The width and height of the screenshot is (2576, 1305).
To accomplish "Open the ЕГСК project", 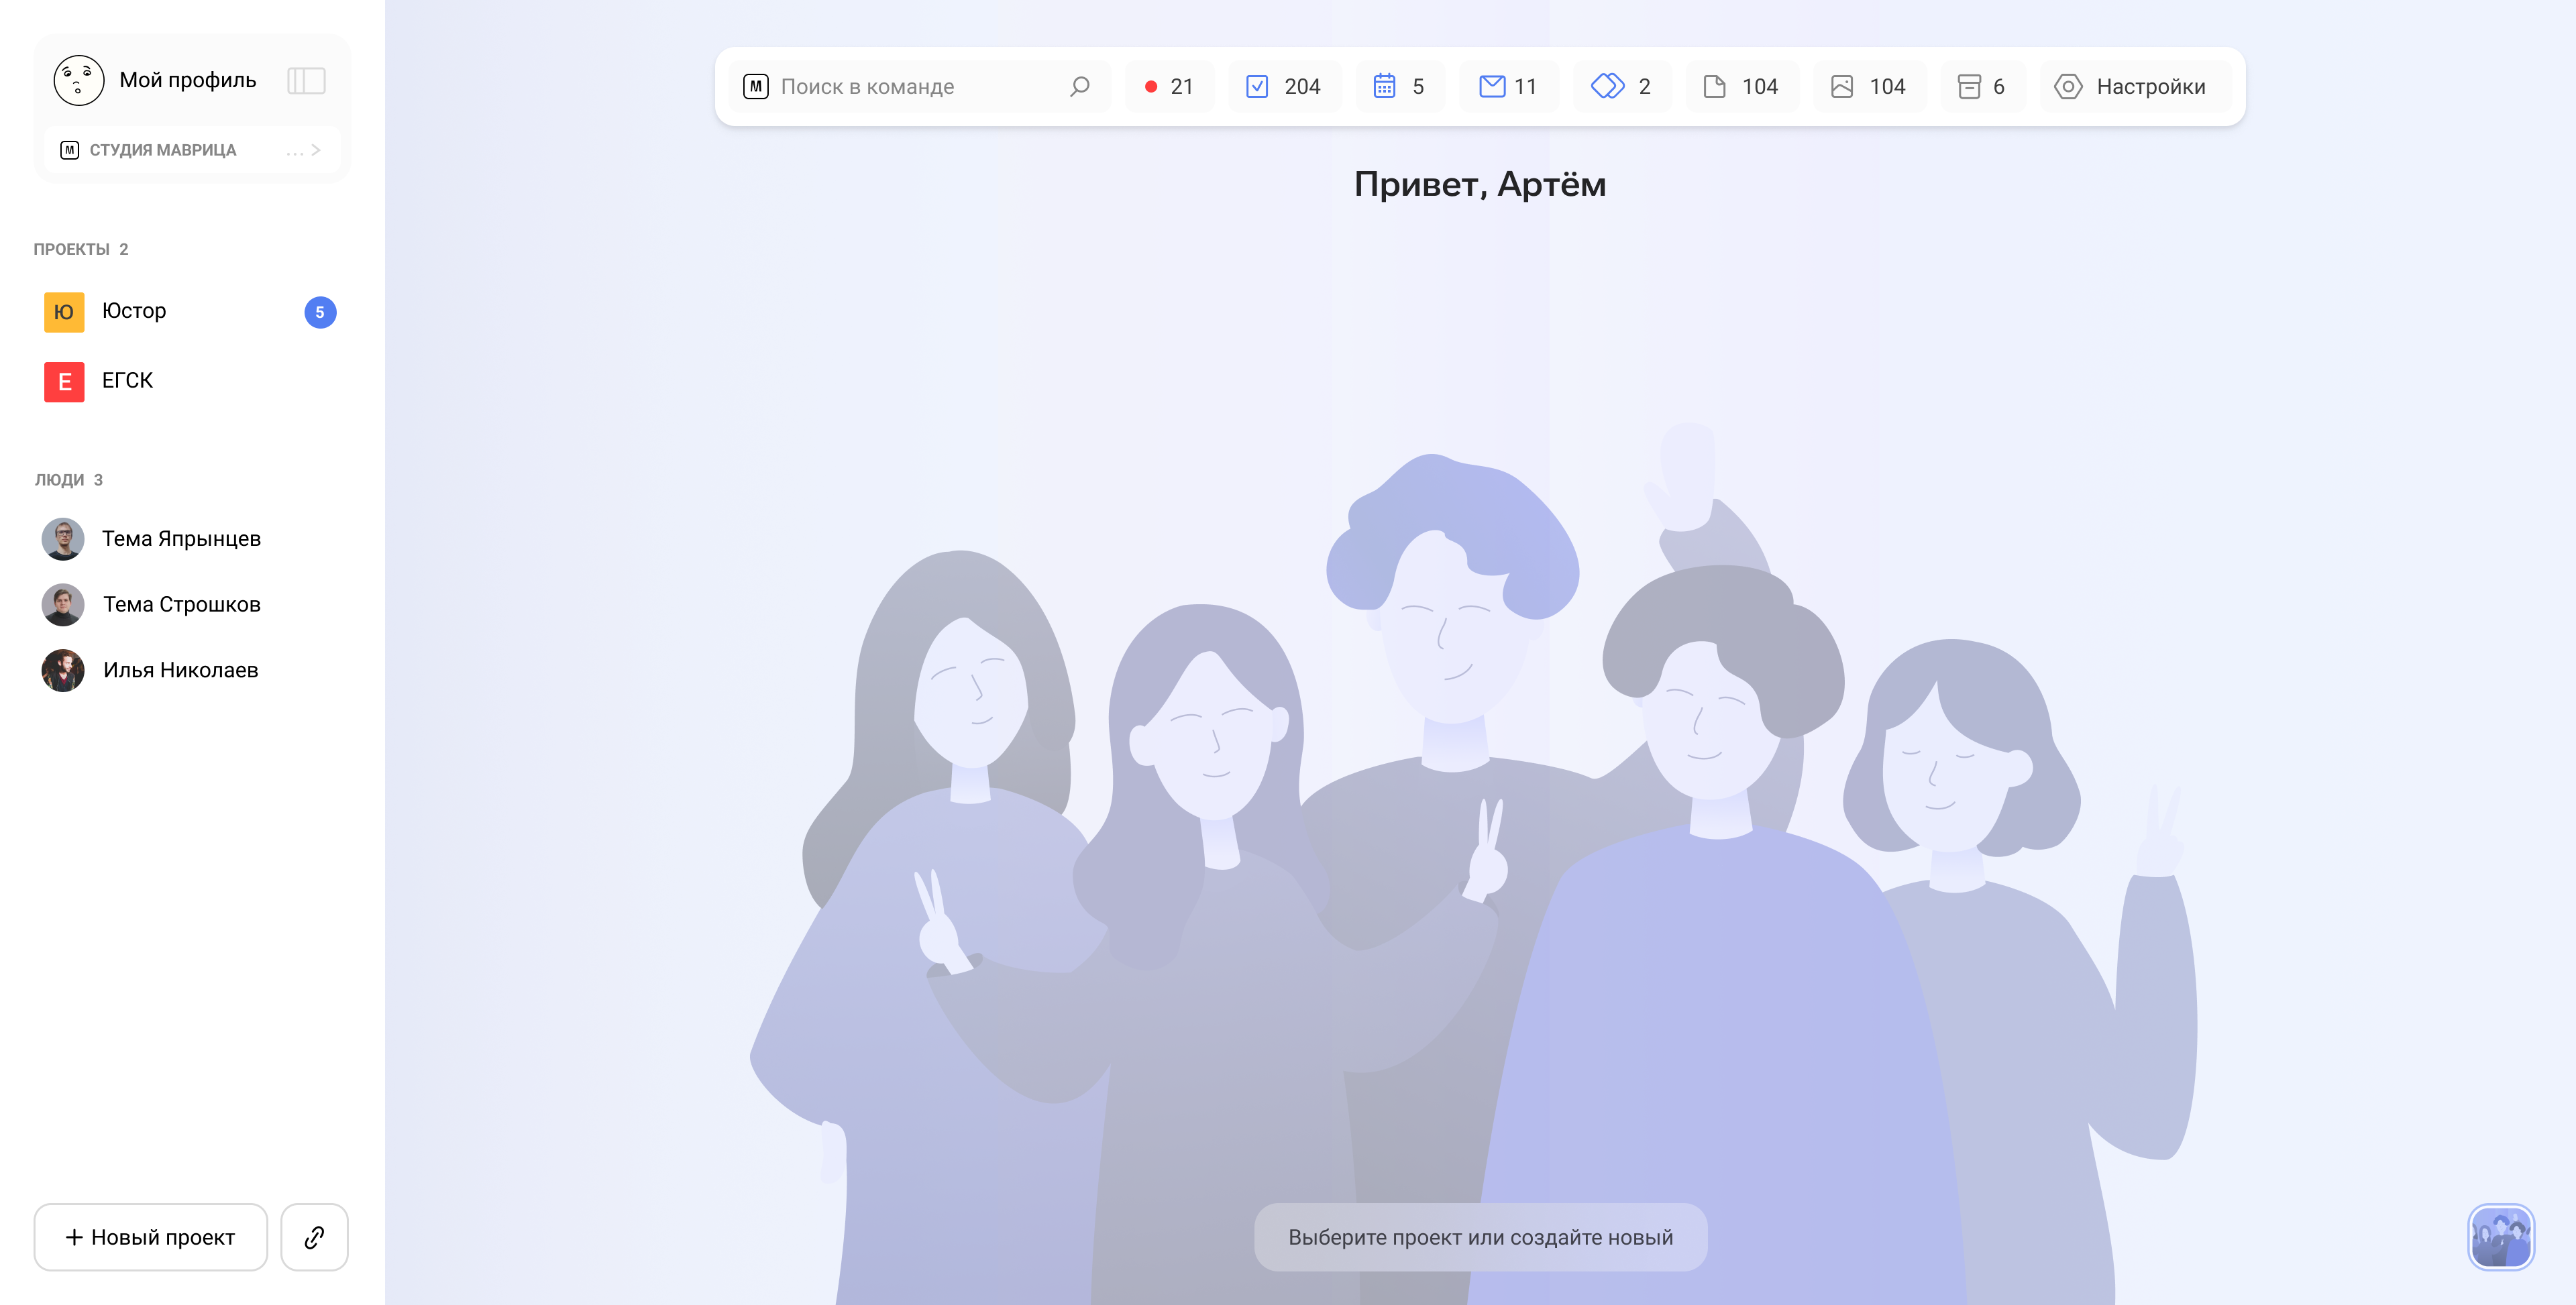I will tap(127, 381).
